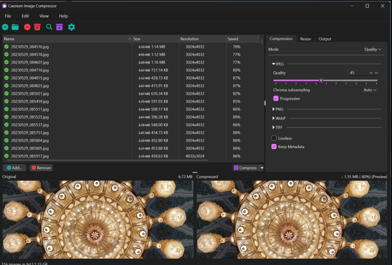Open Settings via the gear icon

pyautogui.click(x=72, y=27)
